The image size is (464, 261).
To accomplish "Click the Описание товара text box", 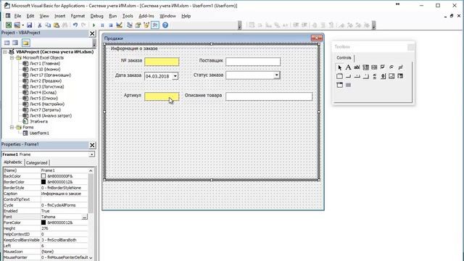I will click(269, 96).
